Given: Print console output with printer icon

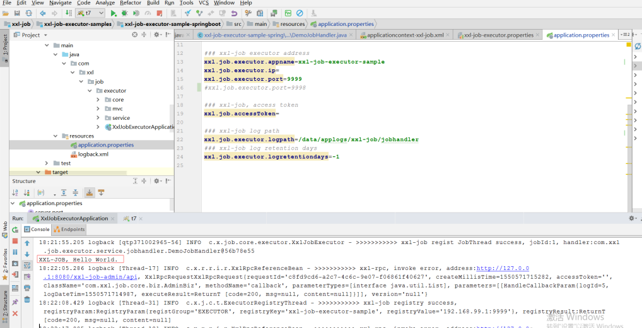Looking at the screenshot, I should click(27, 288).
